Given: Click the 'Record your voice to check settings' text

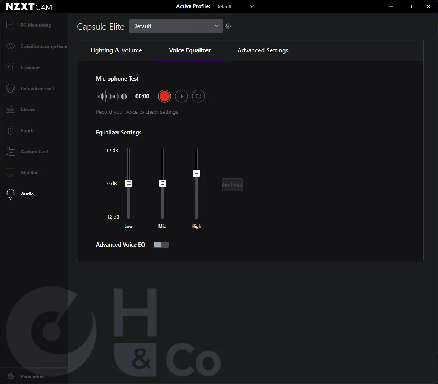Looking at the screenshot, I should coord(137,112).
